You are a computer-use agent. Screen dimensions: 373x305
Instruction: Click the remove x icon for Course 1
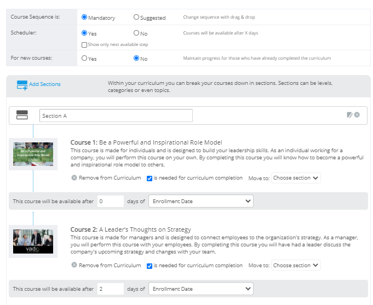coord(74,178)
